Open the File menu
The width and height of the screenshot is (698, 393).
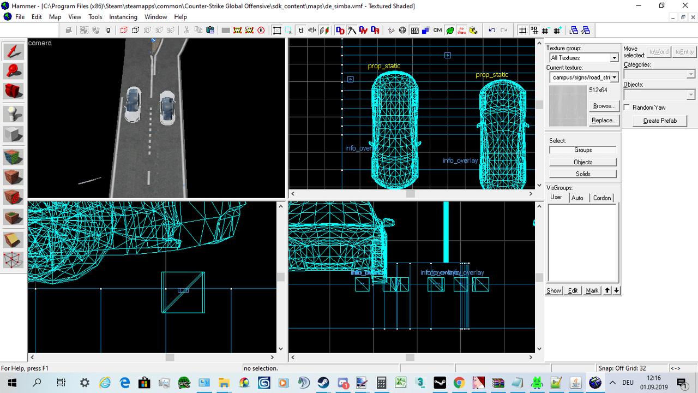tap(20, 17)
